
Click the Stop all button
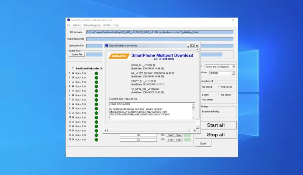click(x=216, y=135)
